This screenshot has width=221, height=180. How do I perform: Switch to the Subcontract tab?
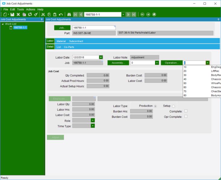[x=76, y=41]
